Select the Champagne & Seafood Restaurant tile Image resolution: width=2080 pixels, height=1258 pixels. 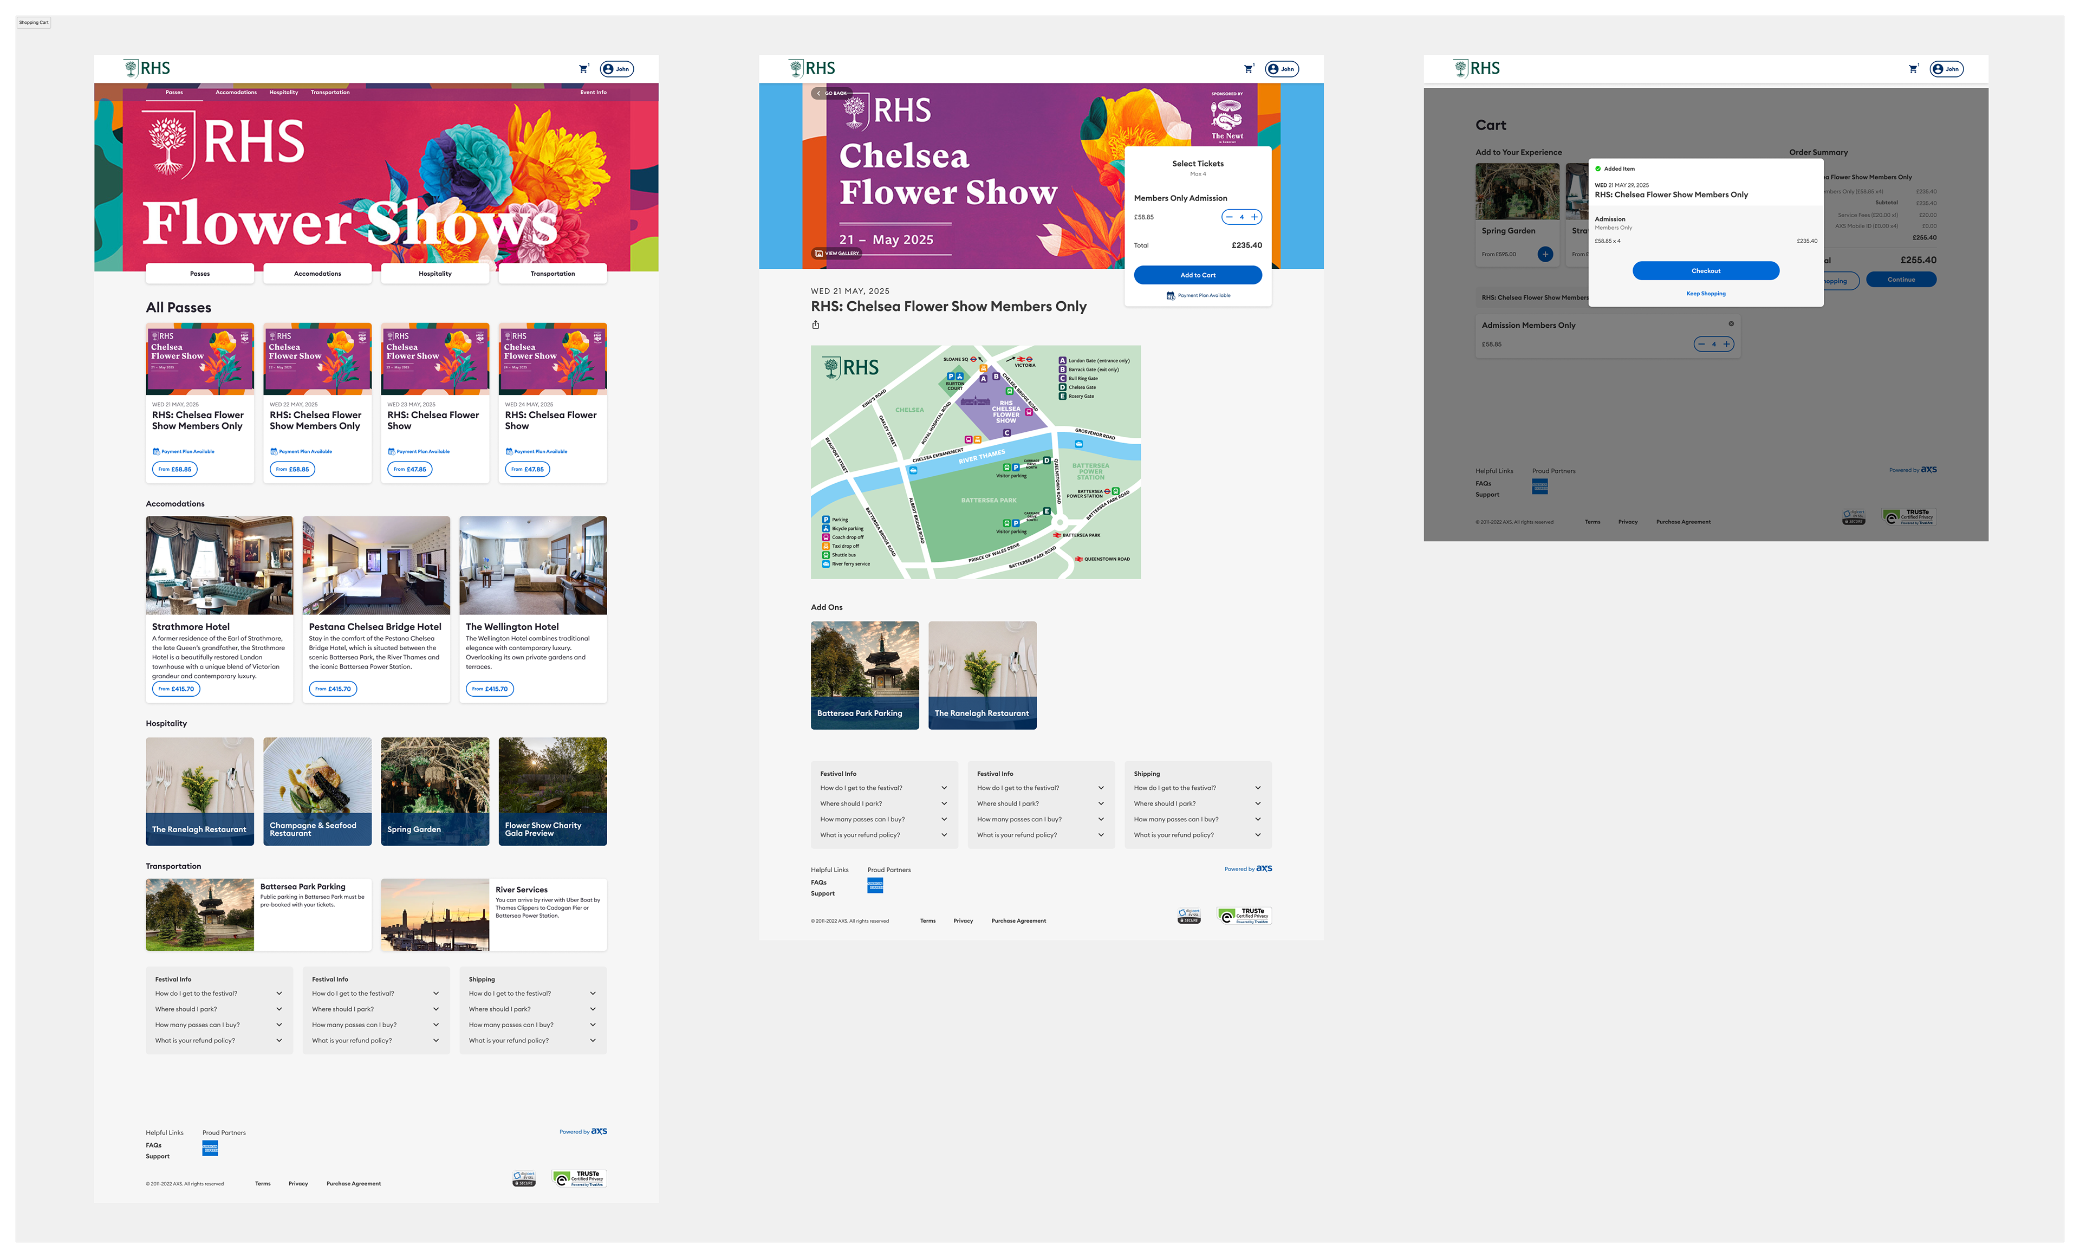pyautogui.click(x=316, y=791)
